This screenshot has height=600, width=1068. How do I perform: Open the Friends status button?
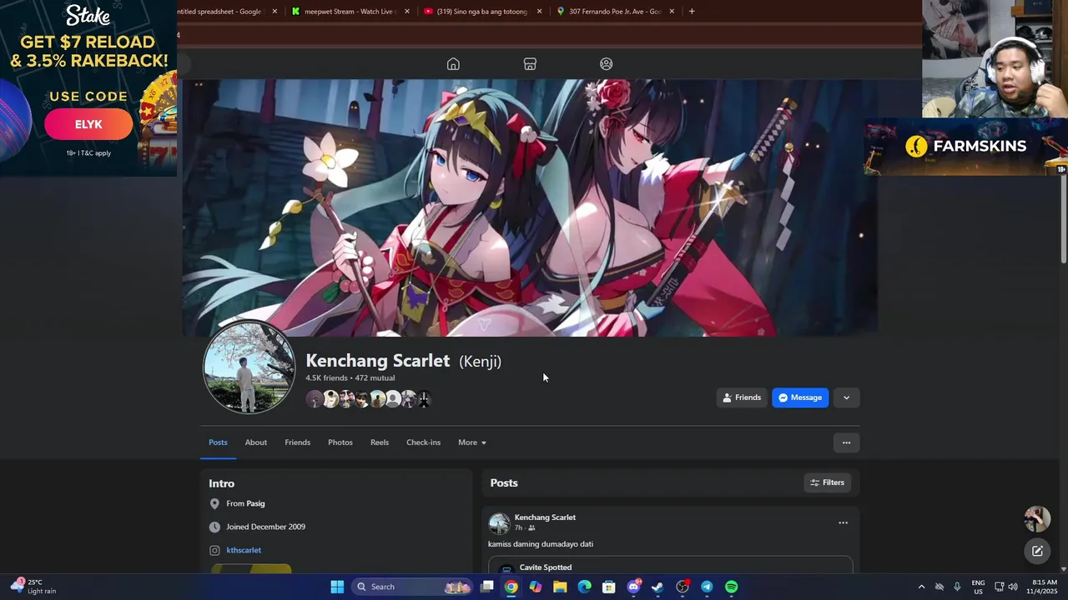tap(741, 397)
